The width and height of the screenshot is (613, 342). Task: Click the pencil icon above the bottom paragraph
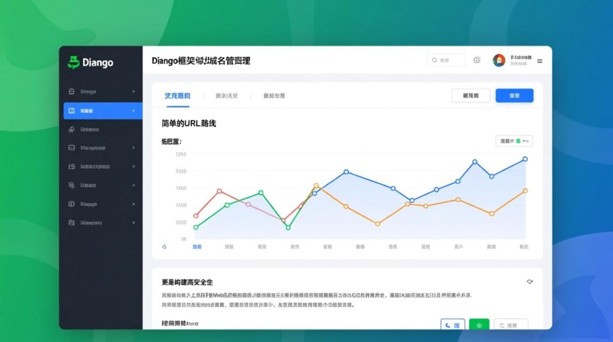click(530, 281)
